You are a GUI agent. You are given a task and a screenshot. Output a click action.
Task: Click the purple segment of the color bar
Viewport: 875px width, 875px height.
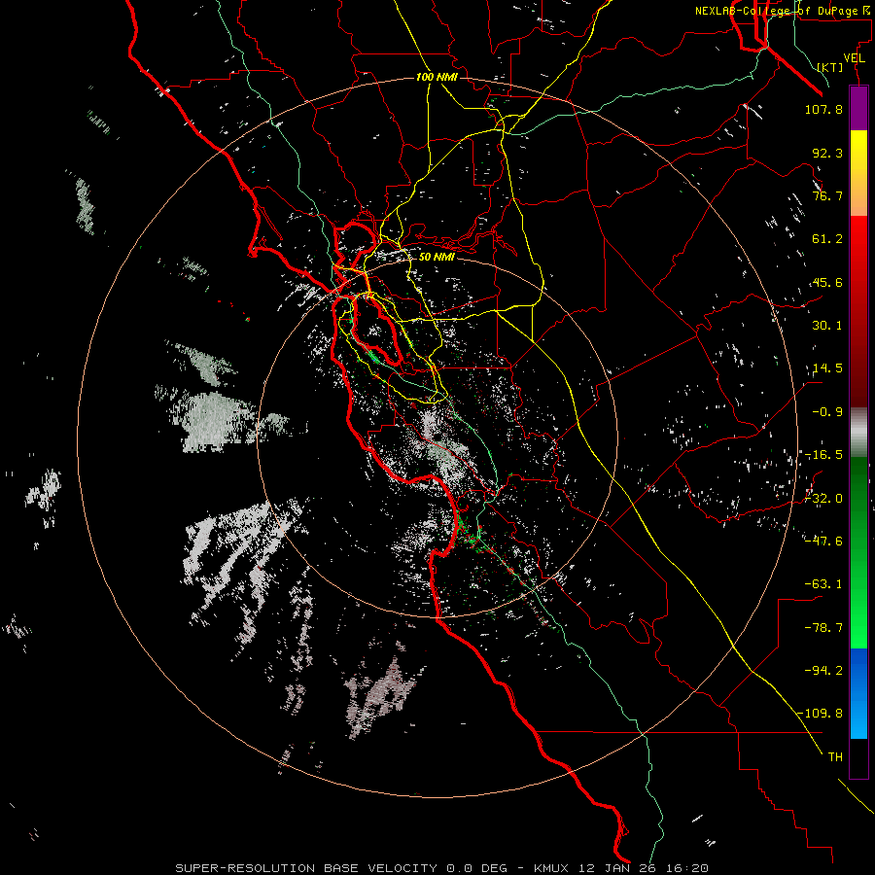coord(858,108)
